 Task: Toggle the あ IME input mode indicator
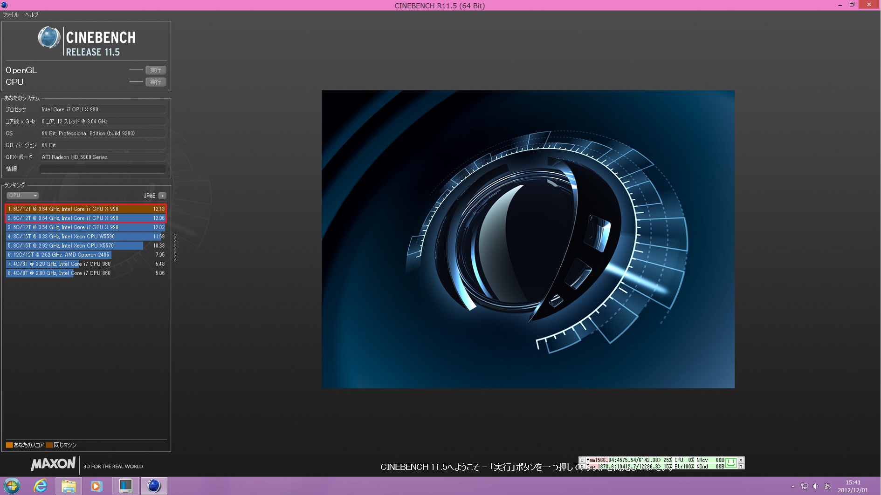(828, 487)
